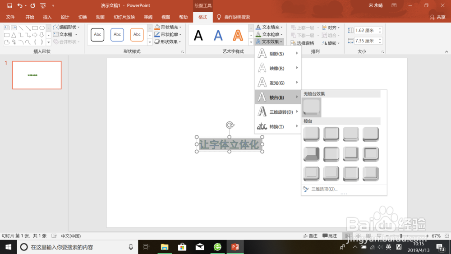Switch to the Insert (插入) tab

(47, 17)
